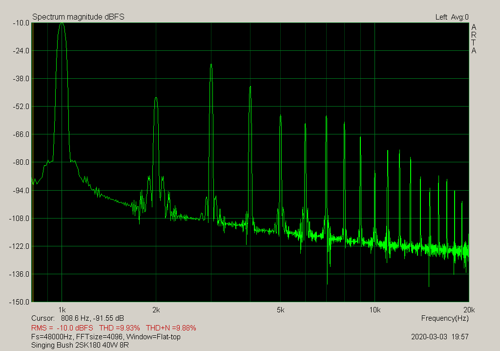Click the -10.0 y-axis label
This screenshot has height=351, width=500.
click(21, 23)
